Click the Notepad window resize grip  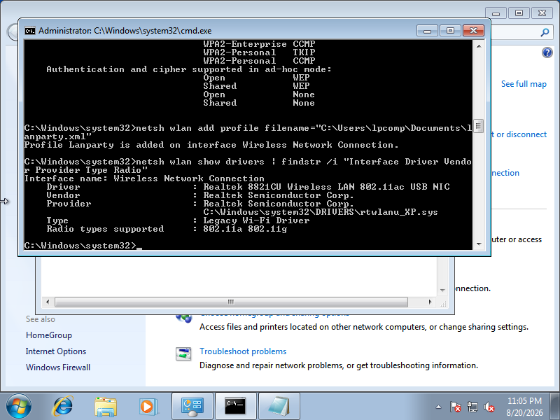point(443,304)
